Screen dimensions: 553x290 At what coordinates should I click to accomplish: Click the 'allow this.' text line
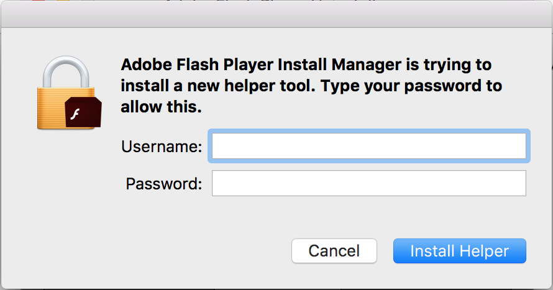pyautogui.click(x=162, y=107)
